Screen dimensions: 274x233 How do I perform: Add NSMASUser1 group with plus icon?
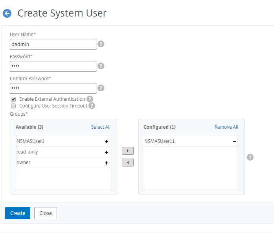[107, 142]
